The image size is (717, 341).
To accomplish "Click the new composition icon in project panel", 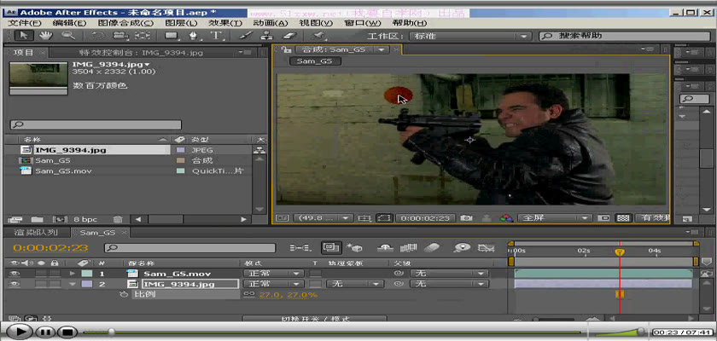I will tap(60, 220).
